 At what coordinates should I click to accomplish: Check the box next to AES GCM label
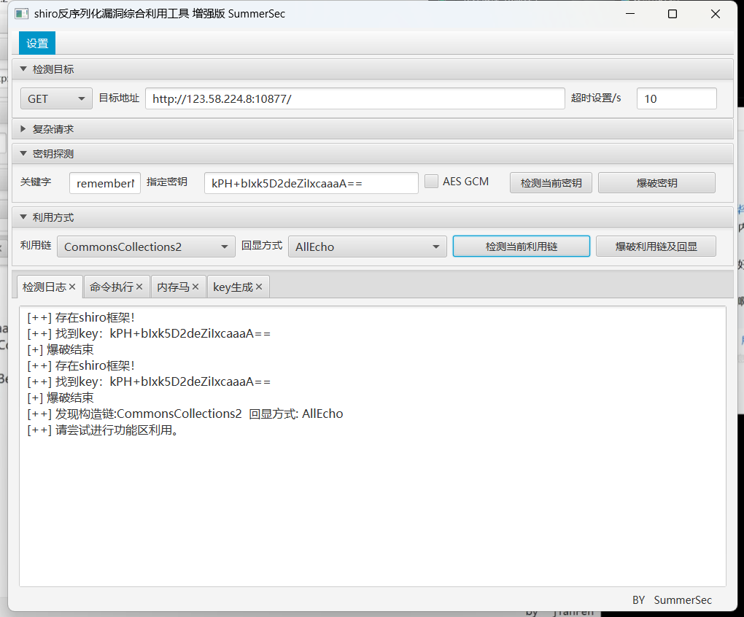click(x=431, y=181)
